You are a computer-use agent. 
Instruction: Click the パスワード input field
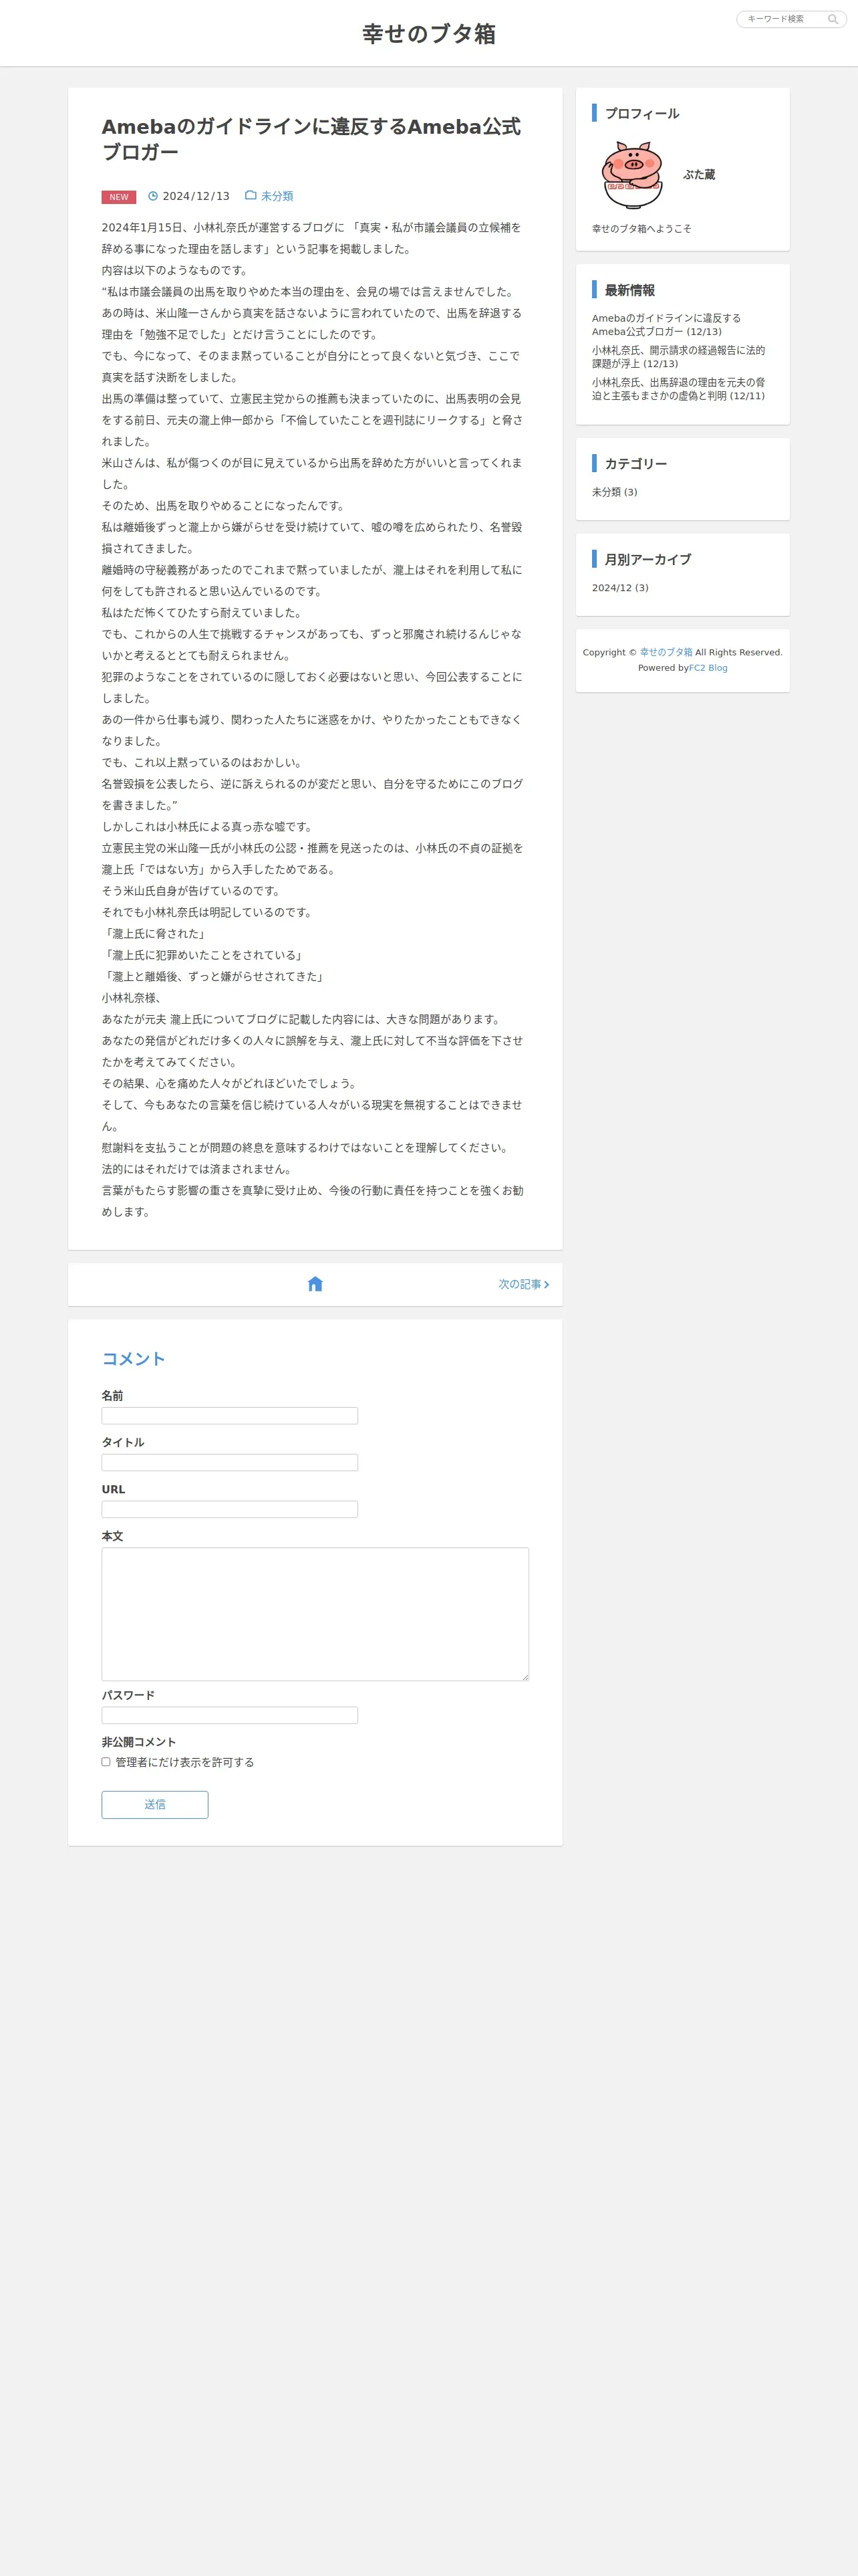click(230, 1715)
